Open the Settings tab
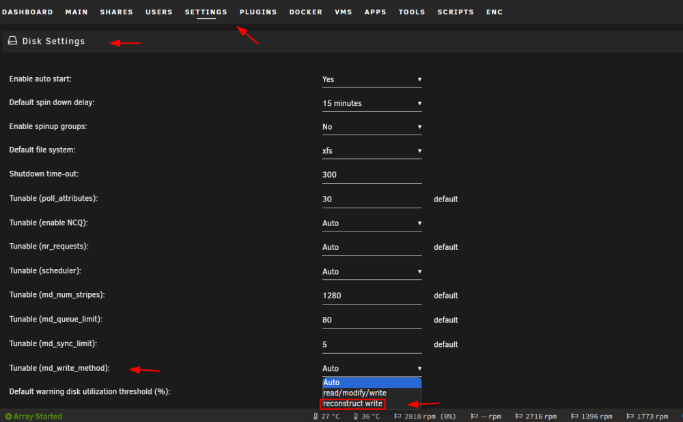This screenshot has width=683, height=422. click(206, 12)
